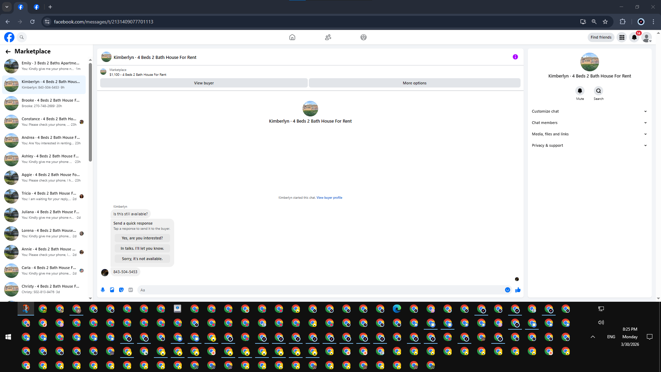Search within the conversation
Screen dimensions: 661x372
pyautogui.click(x=598, y=91)
